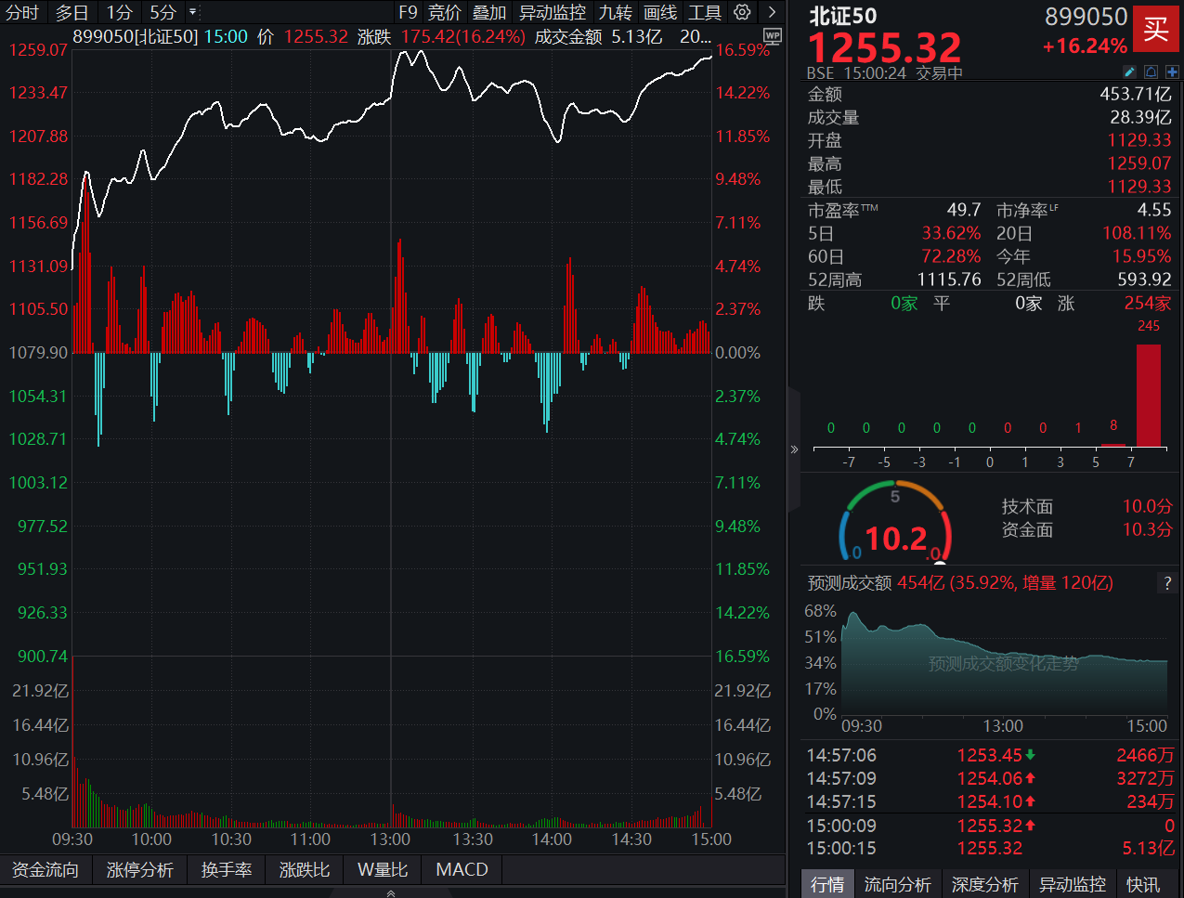1184x898 pixels.
Task: Click the 10.2 score gauge
Action: tap(895, 535)
